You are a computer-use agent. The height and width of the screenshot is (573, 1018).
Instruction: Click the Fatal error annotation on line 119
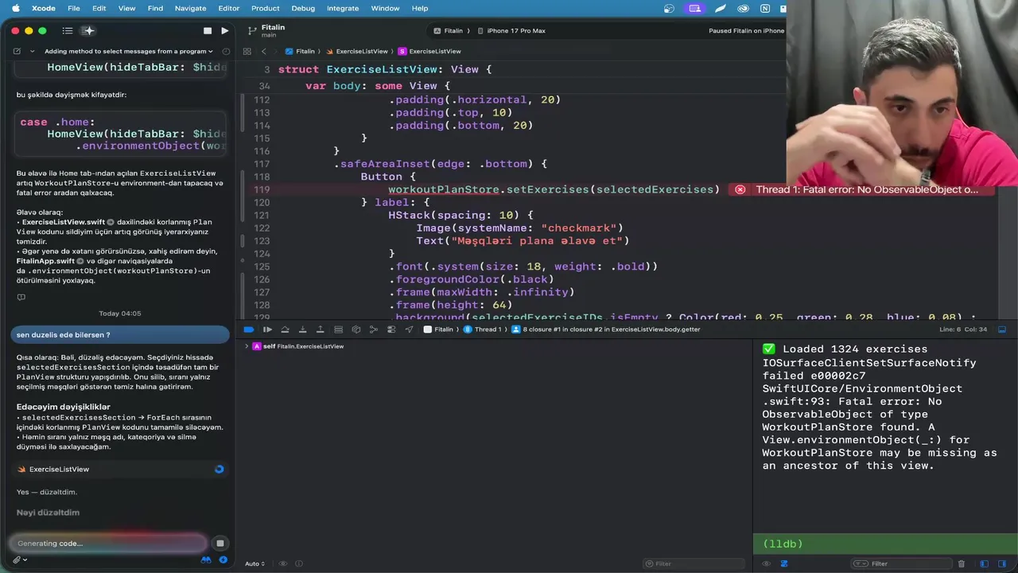point(862,189)
